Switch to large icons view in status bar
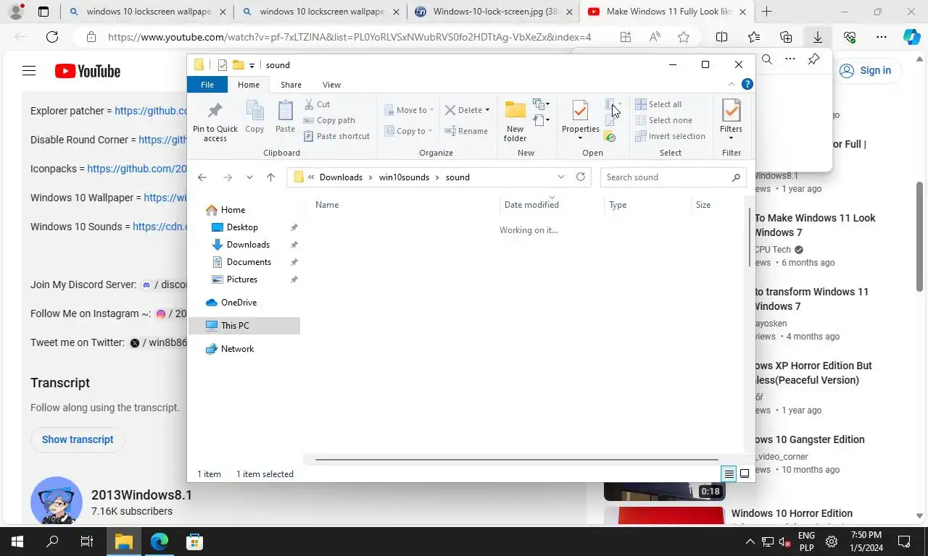The width and height of the screenshot is (928, 556). point(745,474)
